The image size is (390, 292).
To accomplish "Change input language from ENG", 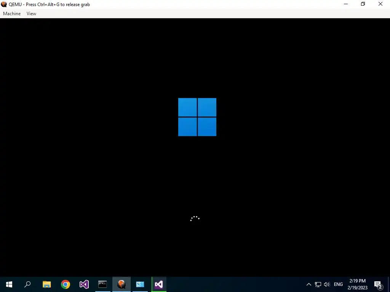I will click(x=338, y=284).
